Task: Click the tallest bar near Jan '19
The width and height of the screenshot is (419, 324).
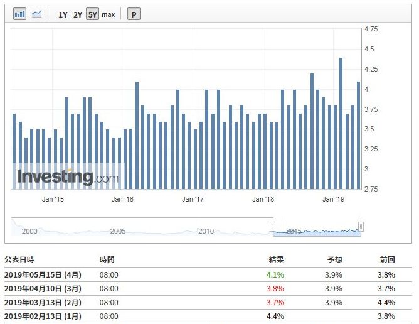Action: 341,123
